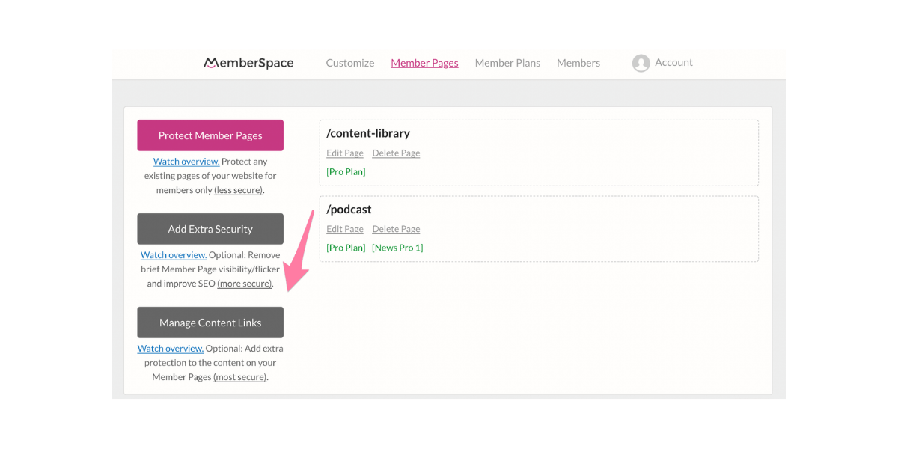The image size is (898, 449).
Task: Click Add Extra Security button
Action: click(x=210, y=229)
